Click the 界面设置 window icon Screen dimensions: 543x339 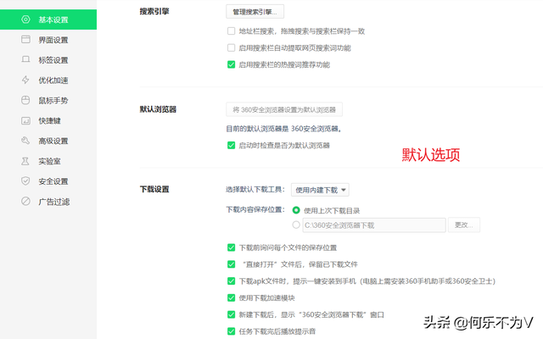click(25, 40)
